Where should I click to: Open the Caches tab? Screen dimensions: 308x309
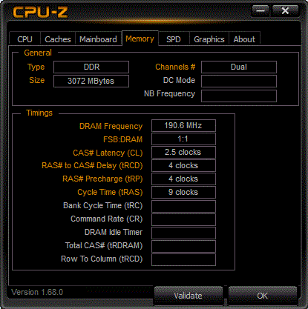click(58, 39)
